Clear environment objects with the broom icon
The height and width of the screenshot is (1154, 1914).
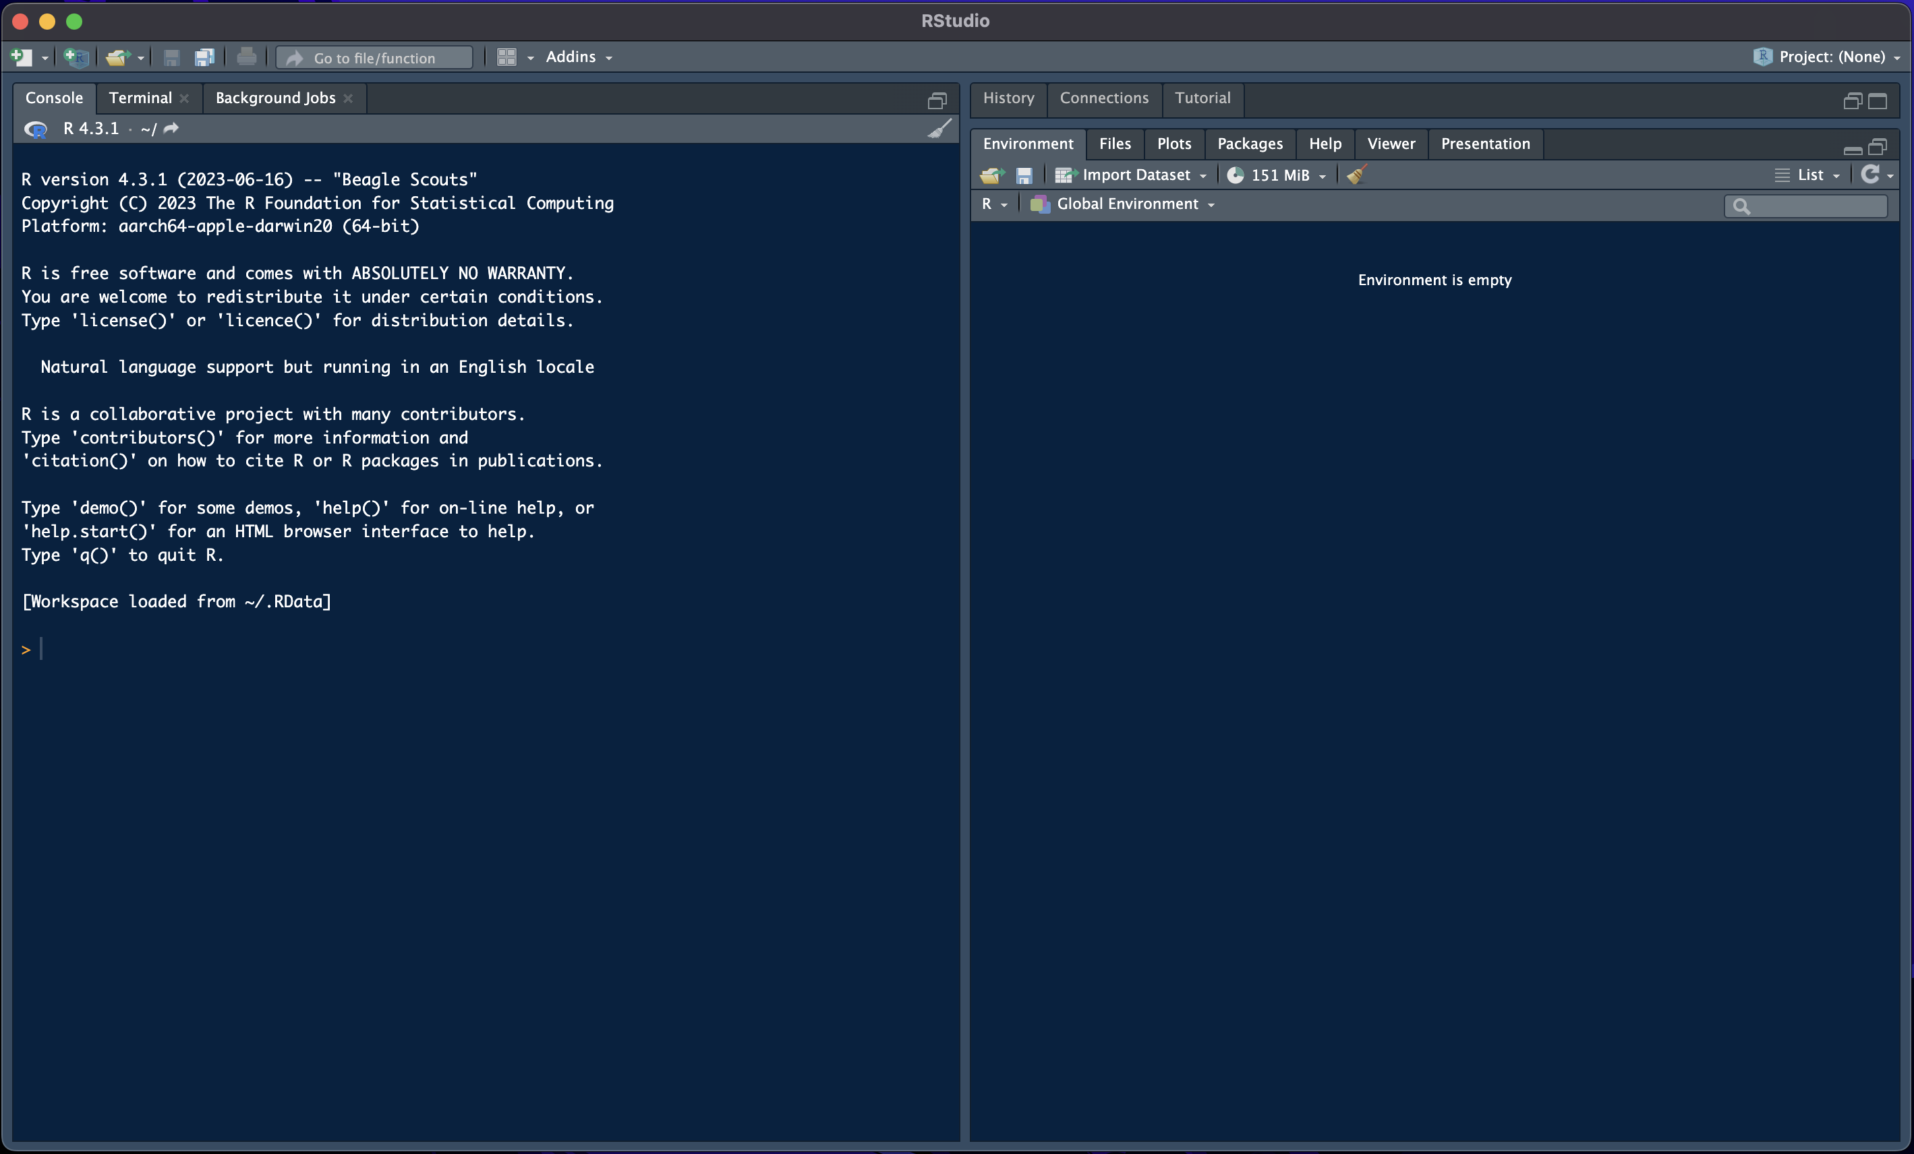pos(1356,175)
